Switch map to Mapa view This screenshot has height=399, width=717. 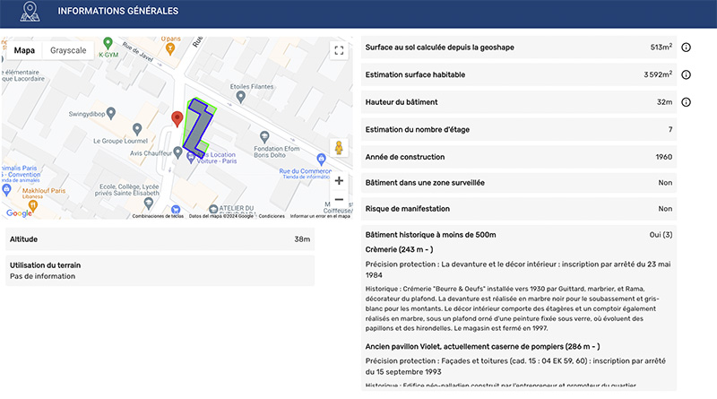click(24, 51)
